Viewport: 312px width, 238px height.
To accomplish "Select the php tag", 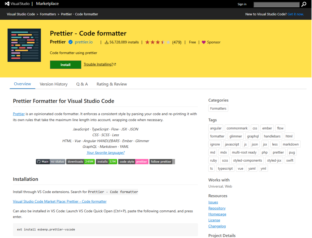I will point(264,152).
